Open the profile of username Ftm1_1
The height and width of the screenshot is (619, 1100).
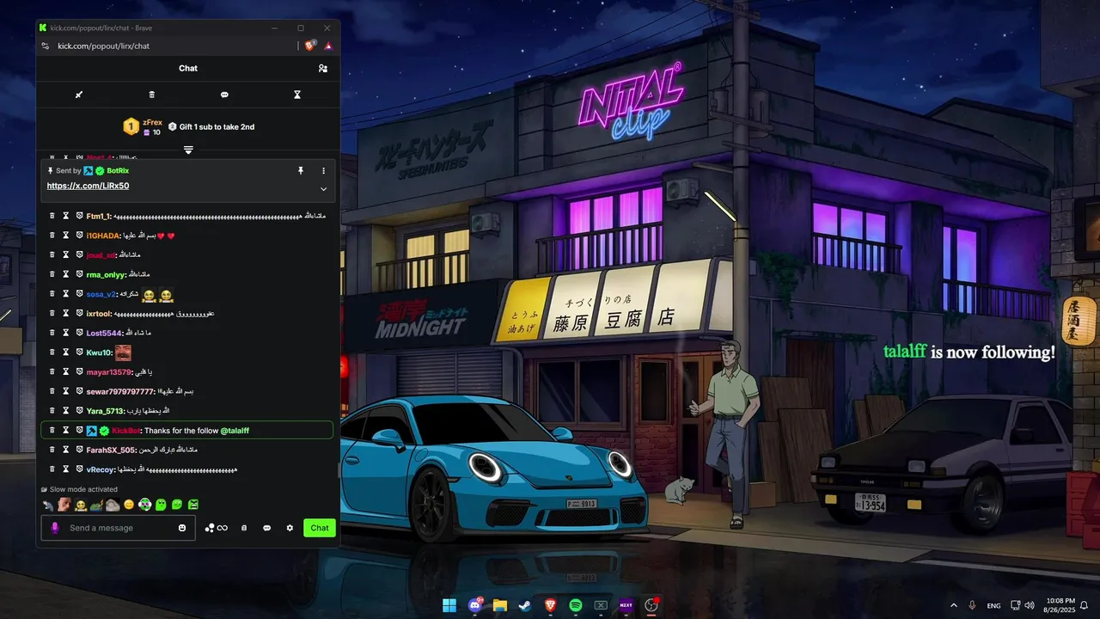[x=99, y=216]
